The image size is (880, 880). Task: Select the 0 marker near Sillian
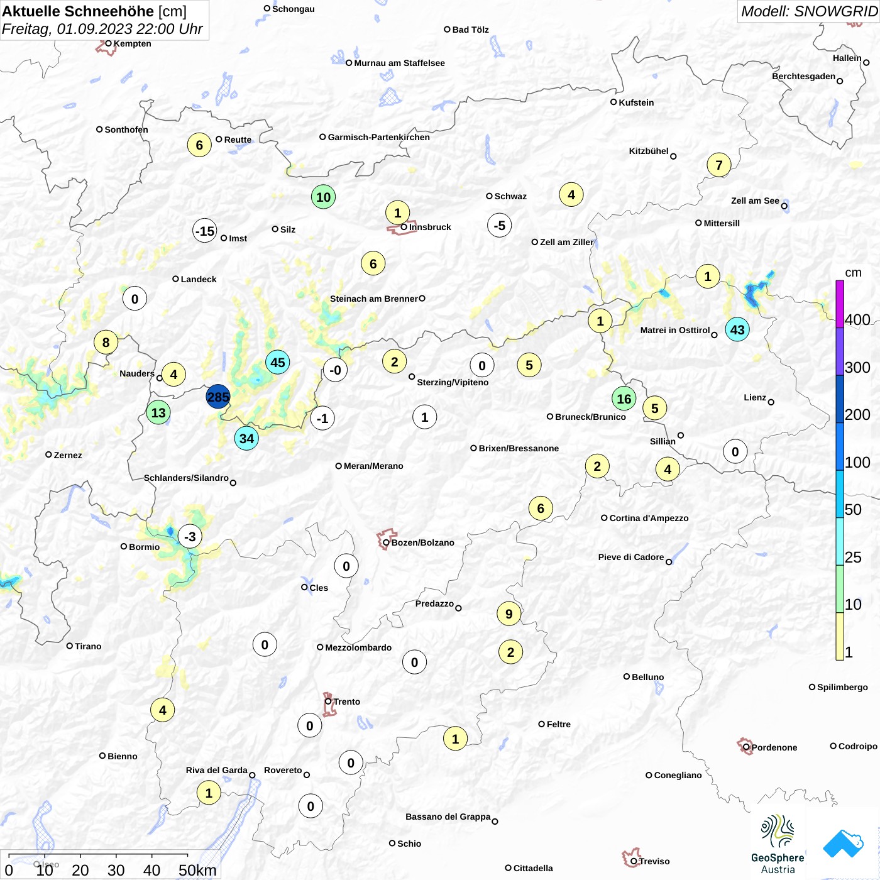pos(735,451)
